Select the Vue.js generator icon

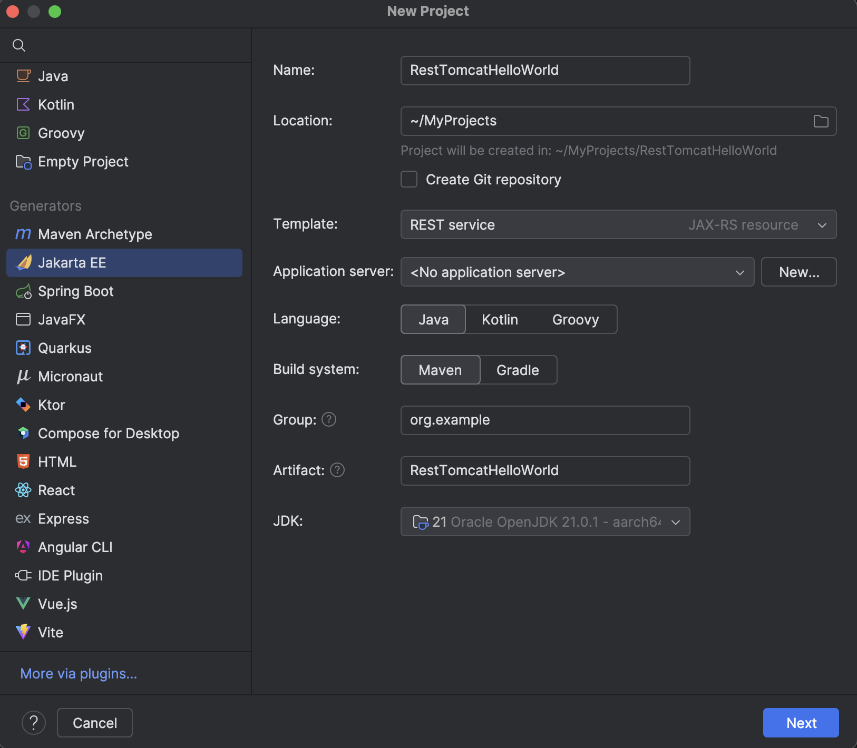point(23,604)
